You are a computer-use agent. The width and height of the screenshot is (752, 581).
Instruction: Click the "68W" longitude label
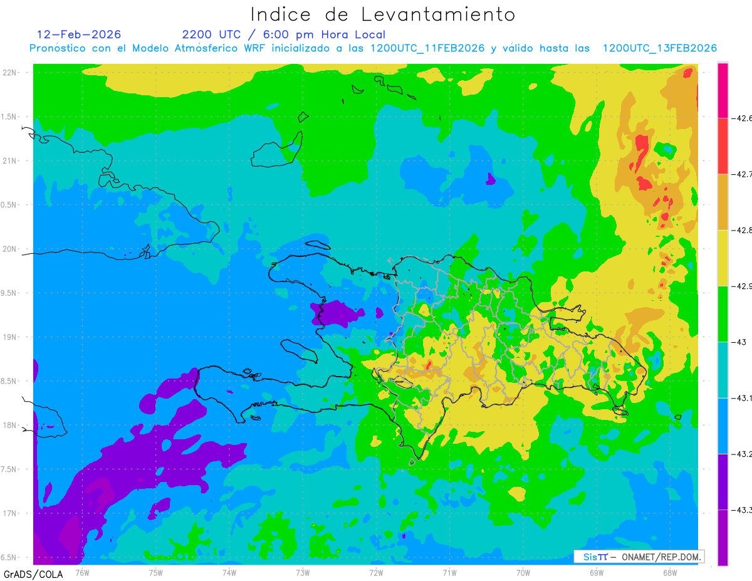(669, 572)
